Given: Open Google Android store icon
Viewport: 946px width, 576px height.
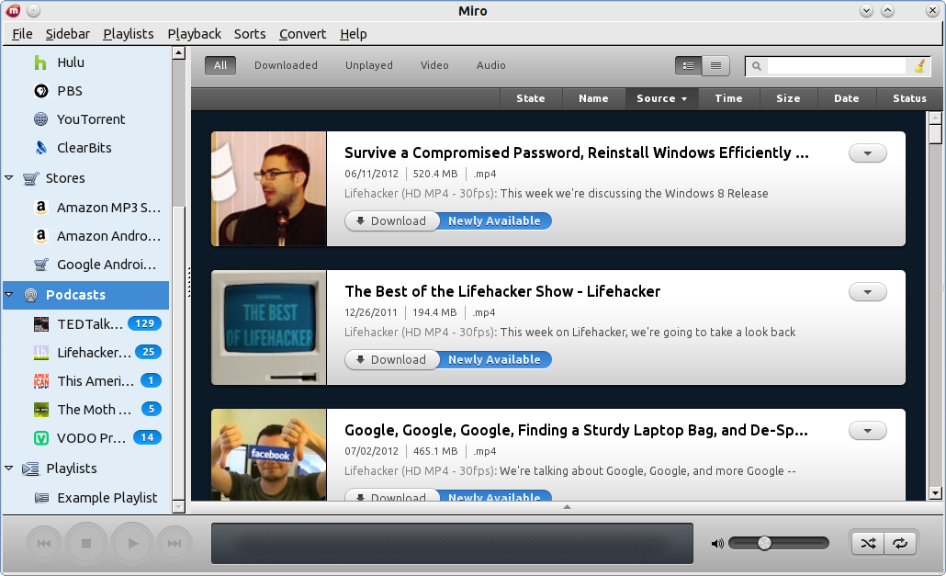Looking at the screenshot, I should point(41,265).
